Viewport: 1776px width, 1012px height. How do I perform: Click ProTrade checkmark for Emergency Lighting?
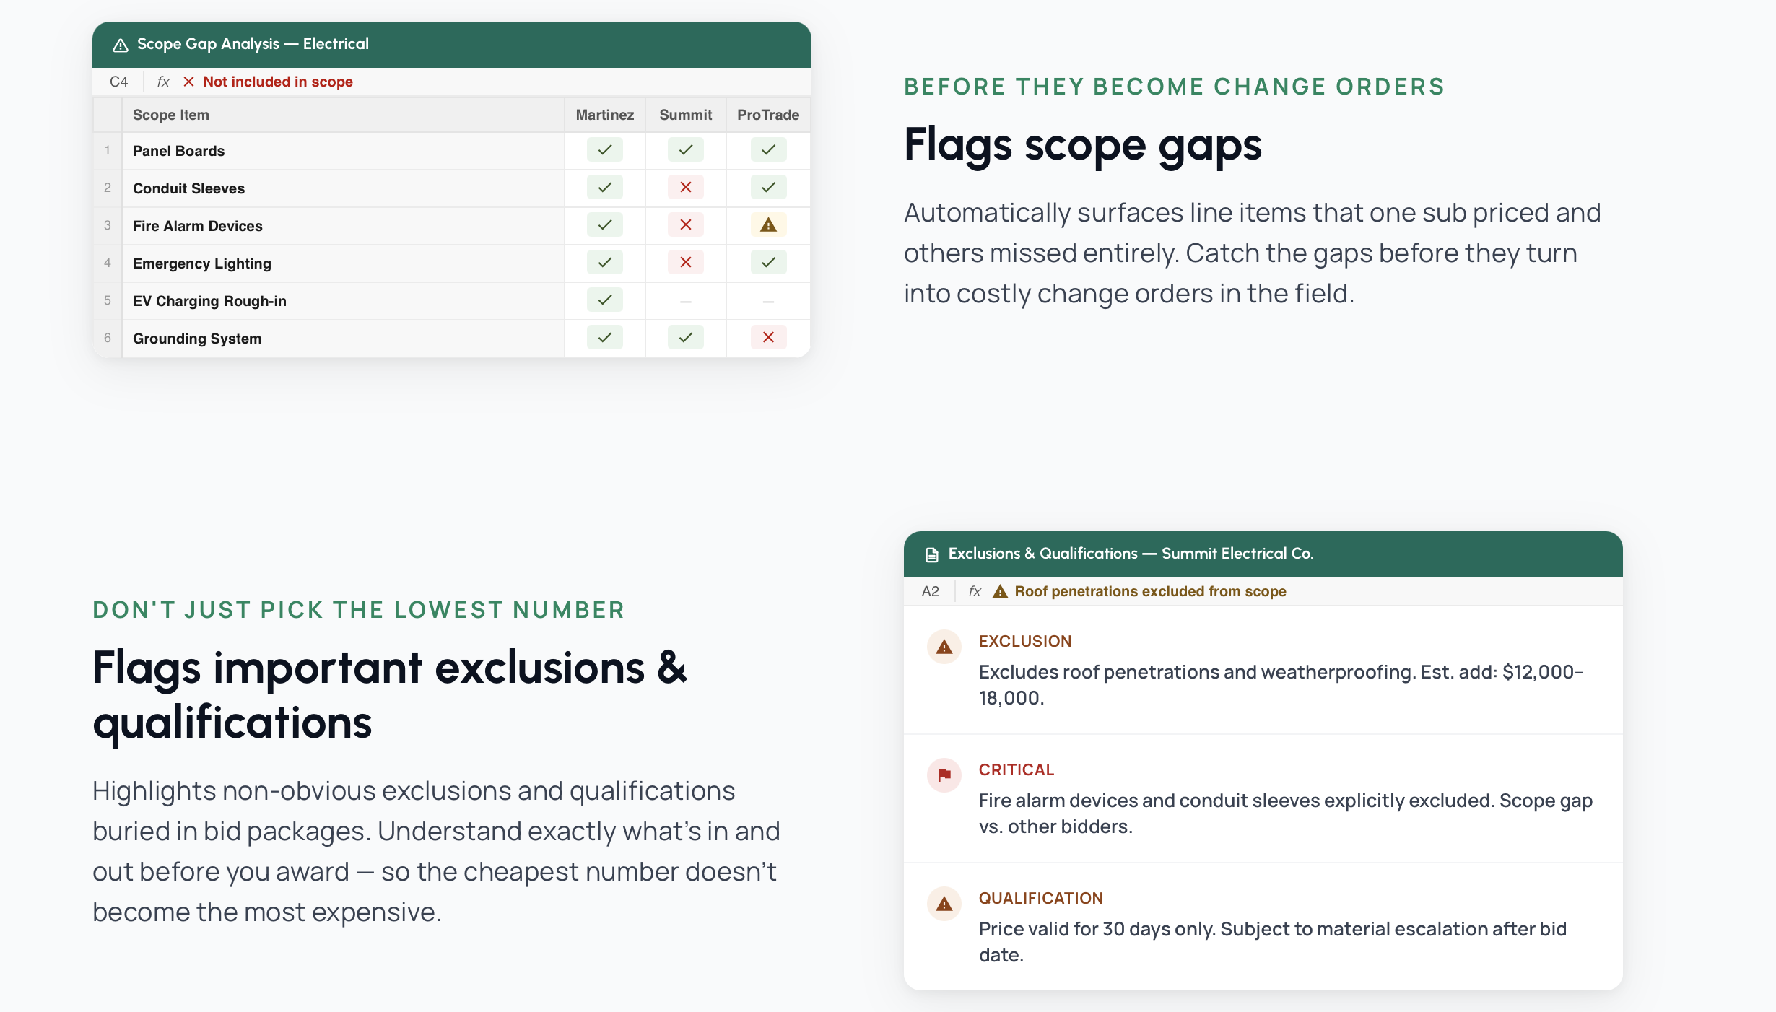768,263
